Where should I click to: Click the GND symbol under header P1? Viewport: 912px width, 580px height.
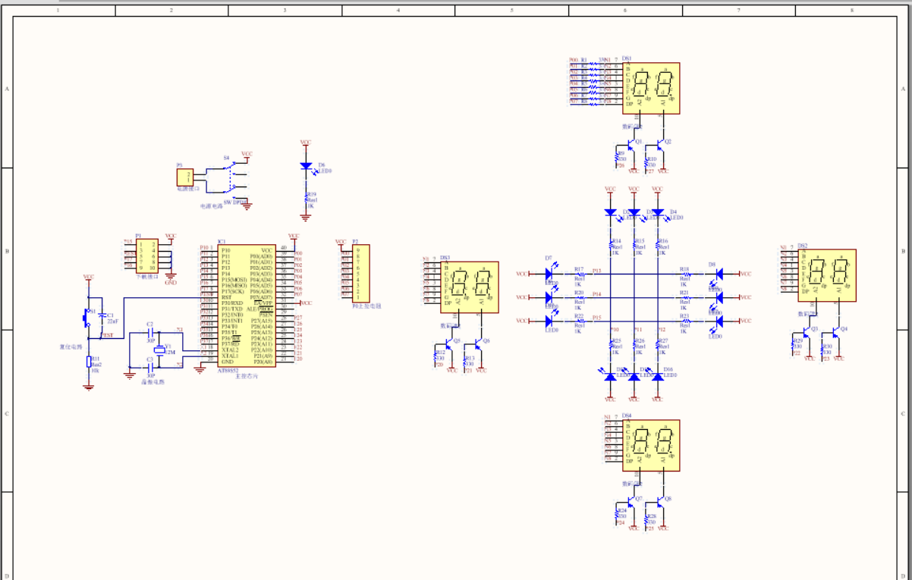[x=170, y=277]
